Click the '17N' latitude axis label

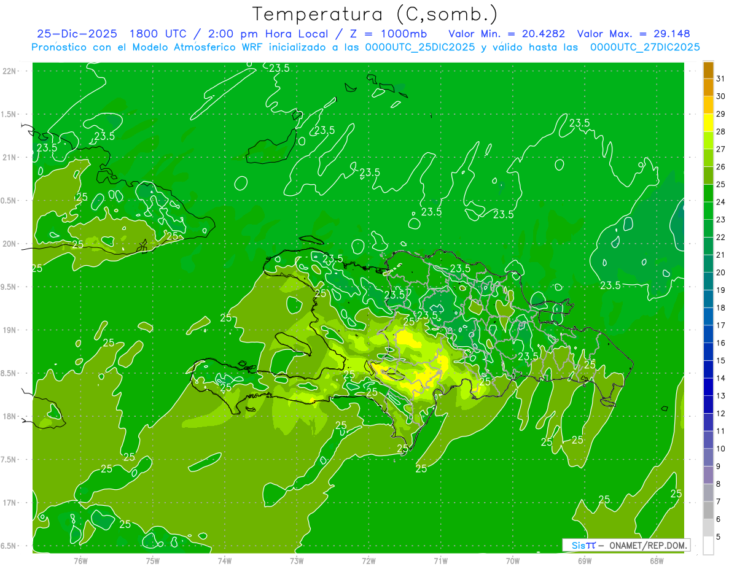(x=10, y=503)
